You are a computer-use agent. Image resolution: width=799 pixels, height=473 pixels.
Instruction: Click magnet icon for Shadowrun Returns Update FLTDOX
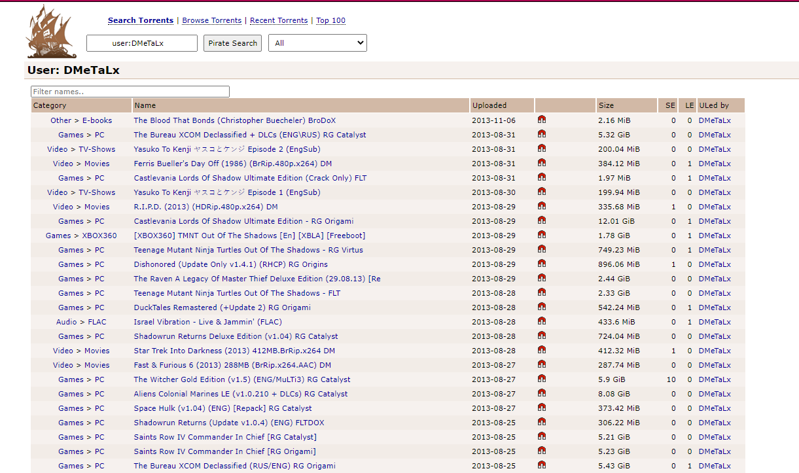click(x=542, y=422)
